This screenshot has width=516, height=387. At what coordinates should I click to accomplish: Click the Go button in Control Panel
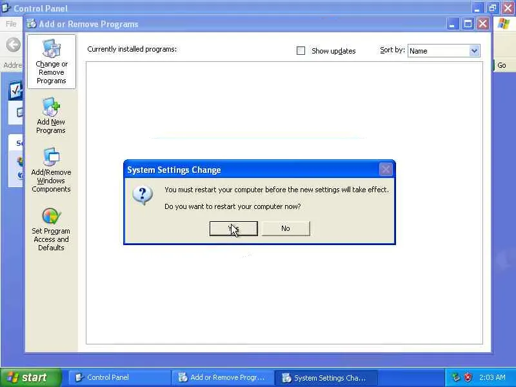tap(501, 65)
